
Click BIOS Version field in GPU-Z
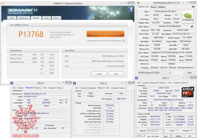[170, 26]
